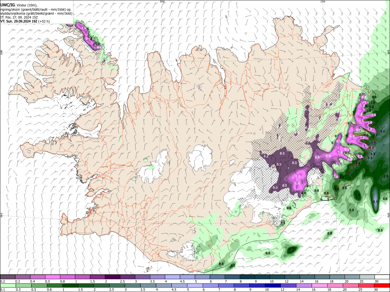Click the 2.5 value at the map's east edge
The image size is (390, 292).
click(386, 176)
